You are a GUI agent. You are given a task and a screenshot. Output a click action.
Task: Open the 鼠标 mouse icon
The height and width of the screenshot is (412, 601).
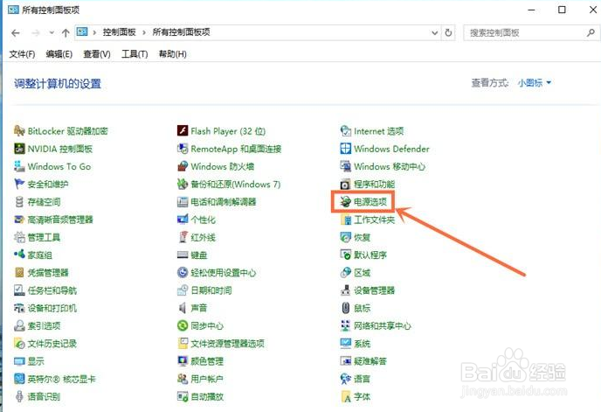345,308
